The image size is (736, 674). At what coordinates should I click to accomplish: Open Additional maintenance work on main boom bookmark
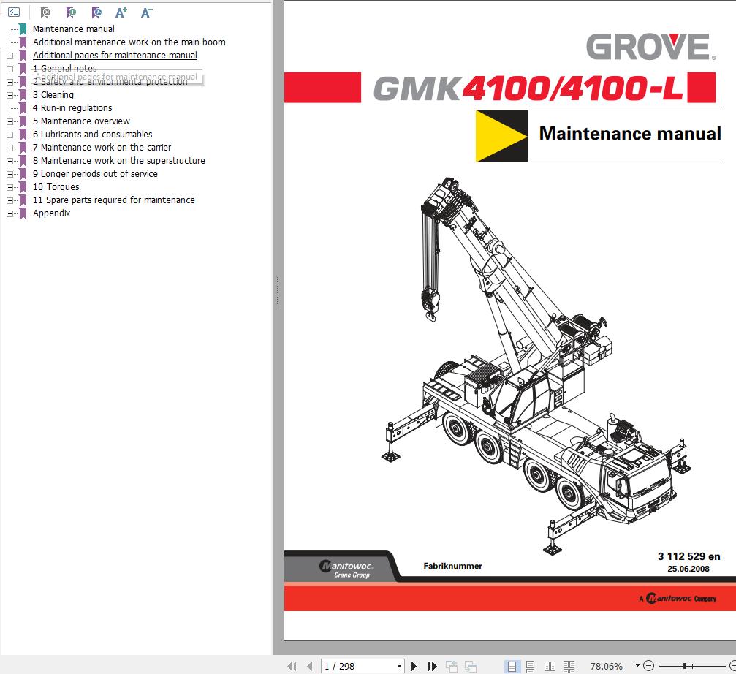(x=129, y=42)
